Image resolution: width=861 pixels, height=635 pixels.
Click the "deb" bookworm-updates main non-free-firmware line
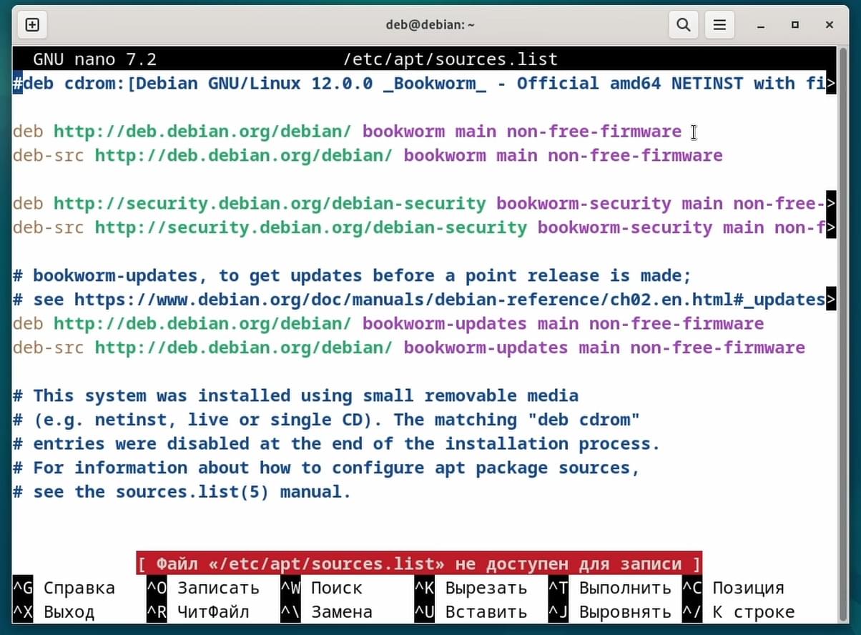(x=388, y=324)
